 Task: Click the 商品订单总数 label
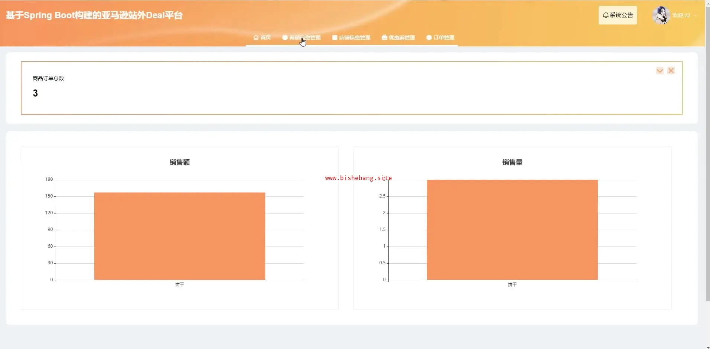pyautogui.click(x=48, y=78)
